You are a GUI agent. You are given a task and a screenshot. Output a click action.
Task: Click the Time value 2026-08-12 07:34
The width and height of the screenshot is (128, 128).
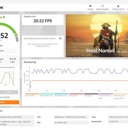click(x=118, y=117)
